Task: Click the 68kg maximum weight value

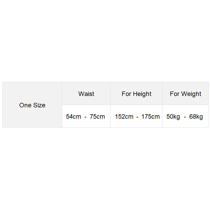Action: (196, 117)
